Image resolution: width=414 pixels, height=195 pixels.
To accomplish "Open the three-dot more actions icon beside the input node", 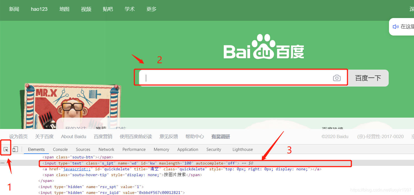I will 3,163.
